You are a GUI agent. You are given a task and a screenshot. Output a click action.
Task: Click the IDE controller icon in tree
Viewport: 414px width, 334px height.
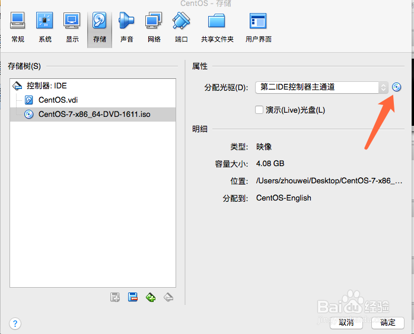click(17, 86)
